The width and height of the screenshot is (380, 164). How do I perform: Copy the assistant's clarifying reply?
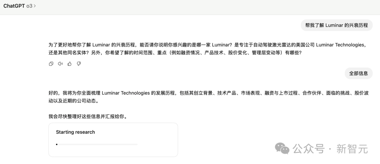[x=51, y=64]
